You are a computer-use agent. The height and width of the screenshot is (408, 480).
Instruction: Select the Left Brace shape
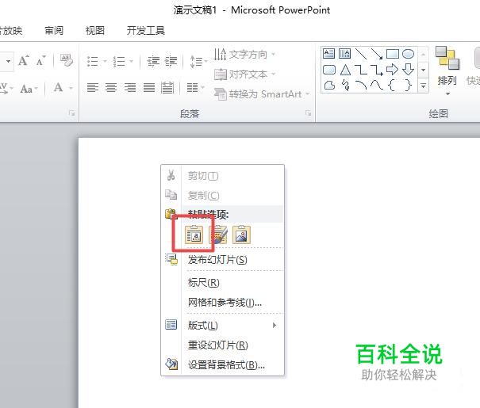coord(392,85)
